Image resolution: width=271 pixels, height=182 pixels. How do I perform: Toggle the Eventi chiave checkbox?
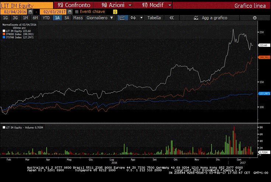(x=77, y=12)
